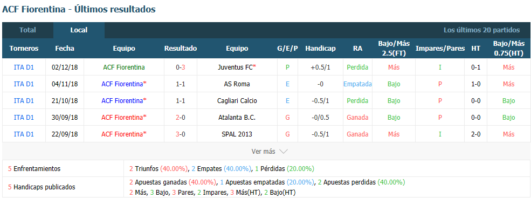Open Atalanta B.C. team link
This screenshot has width=531, height=198.
[237, 117]
